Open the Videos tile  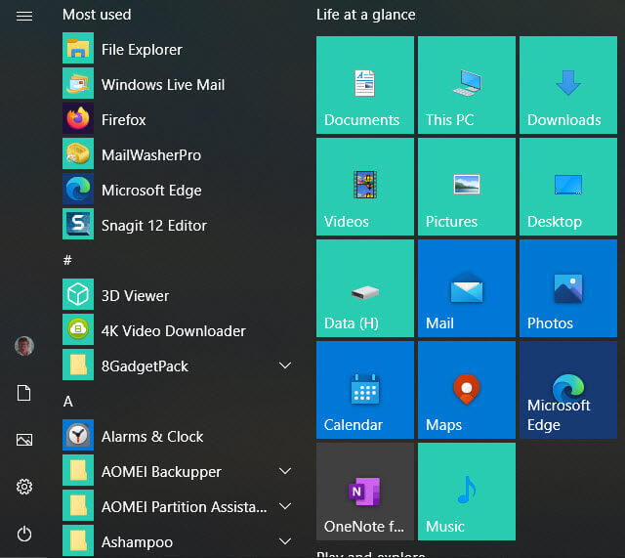pos(365,187)
